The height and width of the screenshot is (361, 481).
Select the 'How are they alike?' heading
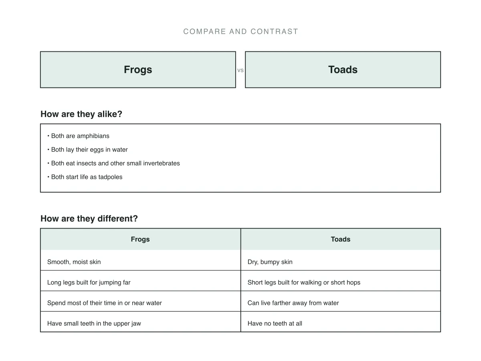pyautogui.click(x=81, y=114)
